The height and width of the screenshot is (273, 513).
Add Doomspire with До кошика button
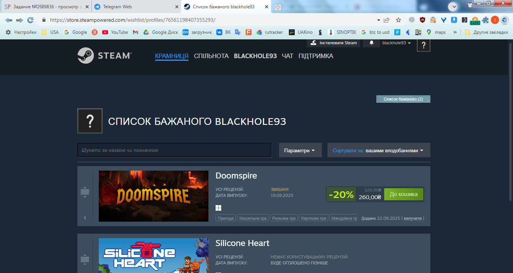[x=403, y=194]
